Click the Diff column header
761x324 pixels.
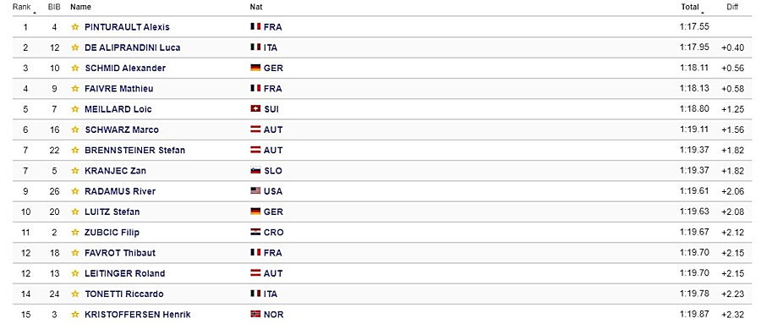pyautogui.click(x=733, y=8)
